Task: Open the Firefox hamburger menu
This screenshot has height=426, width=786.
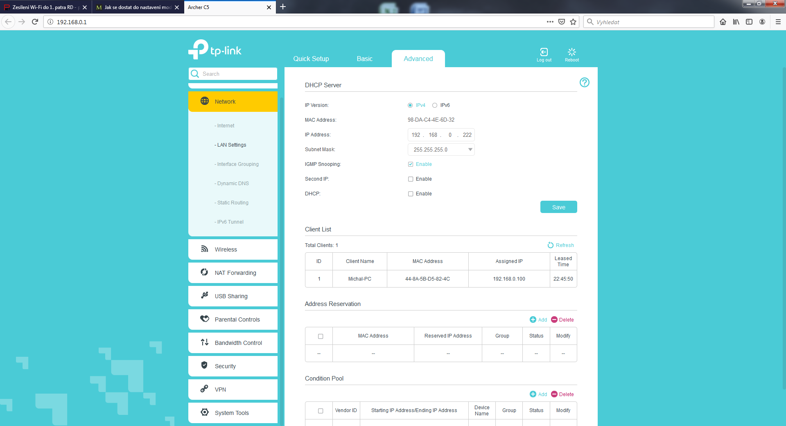Action: (x=778, y=22)
